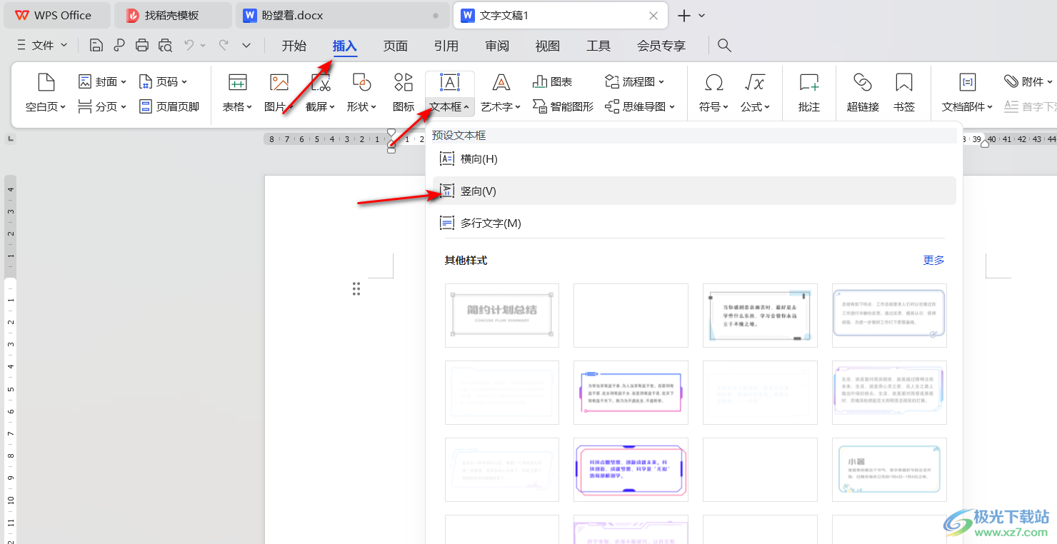Viewport: 1057px width, 544px height.
Task: Insert a comment (批注)
Action: click(x=809, y=93)
